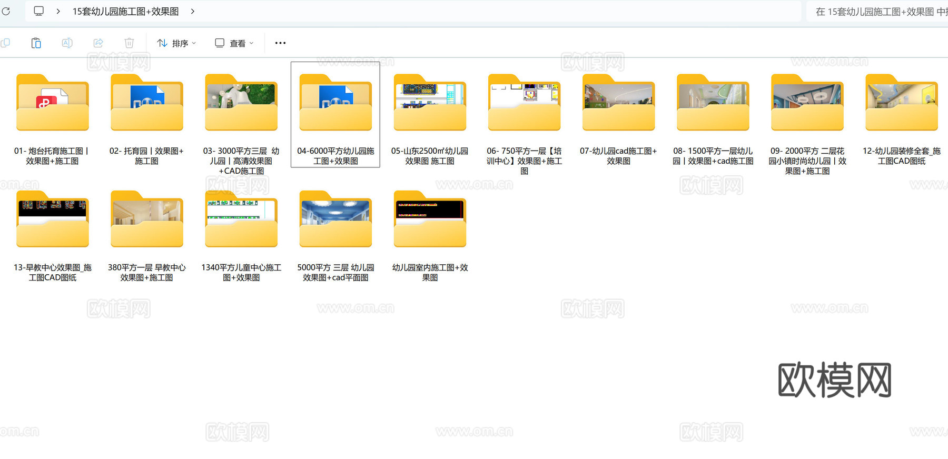Screen dimensions: 948x459
Task: Click label 09- 2000平方 二层花园小镇时尚幼儿园
Action: (x=807, y=161)
